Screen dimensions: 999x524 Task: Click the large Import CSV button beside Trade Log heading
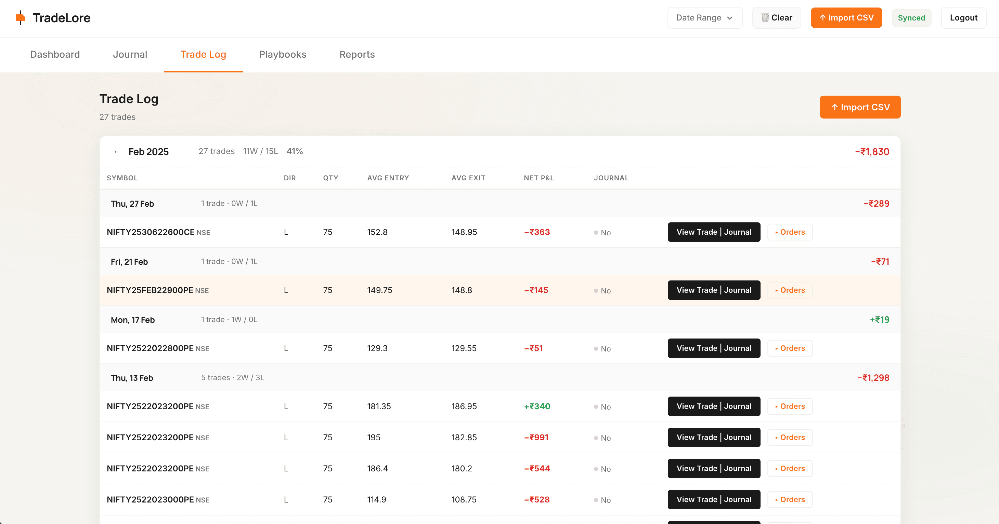point(860,107)
